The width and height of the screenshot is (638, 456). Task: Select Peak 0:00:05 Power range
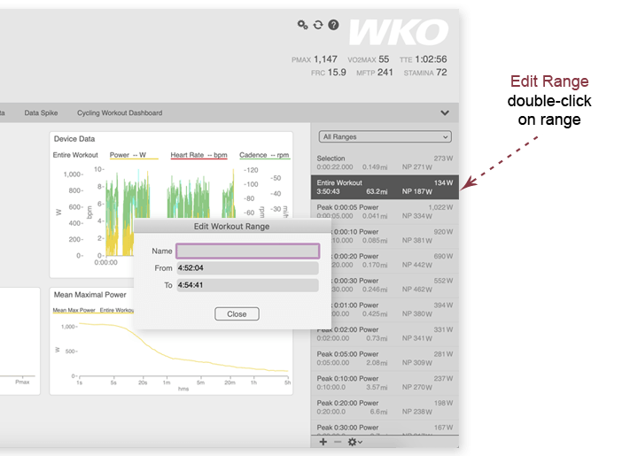(385, 212)
